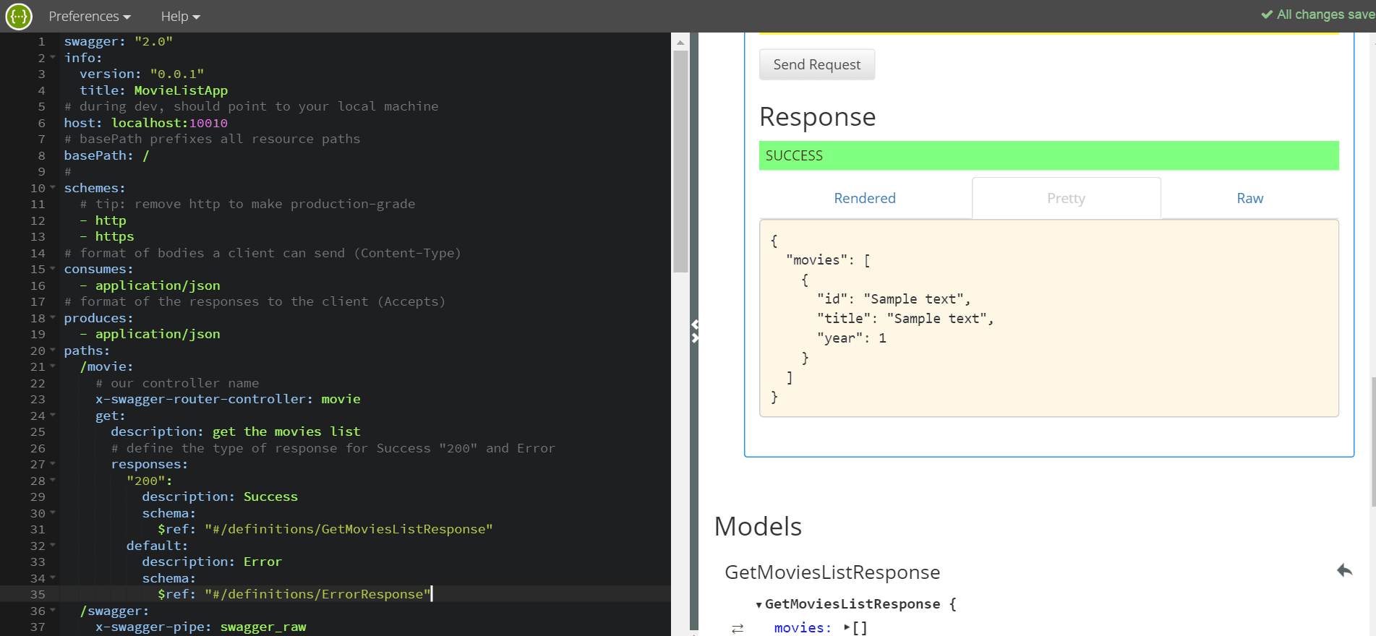
Task: Click the All changes saved checkmark status
Action: (x=1317, y=14)
